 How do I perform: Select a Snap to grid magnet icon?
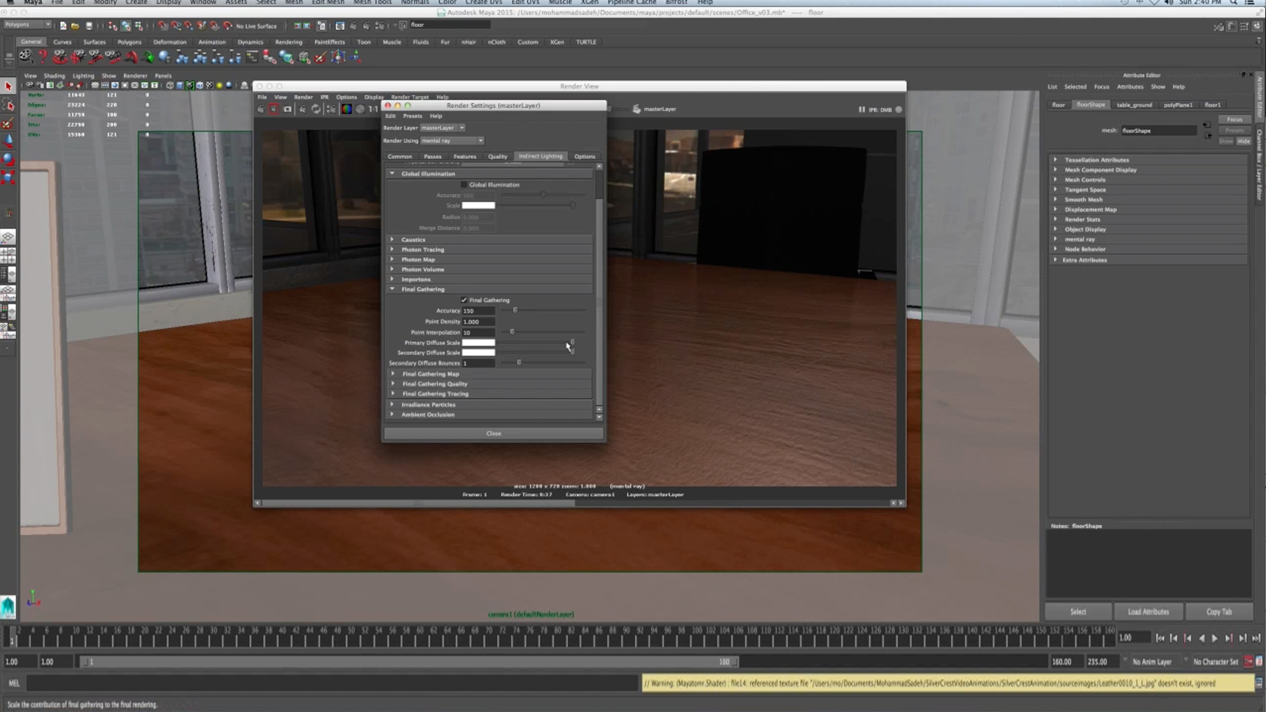[x=164, y=25]
